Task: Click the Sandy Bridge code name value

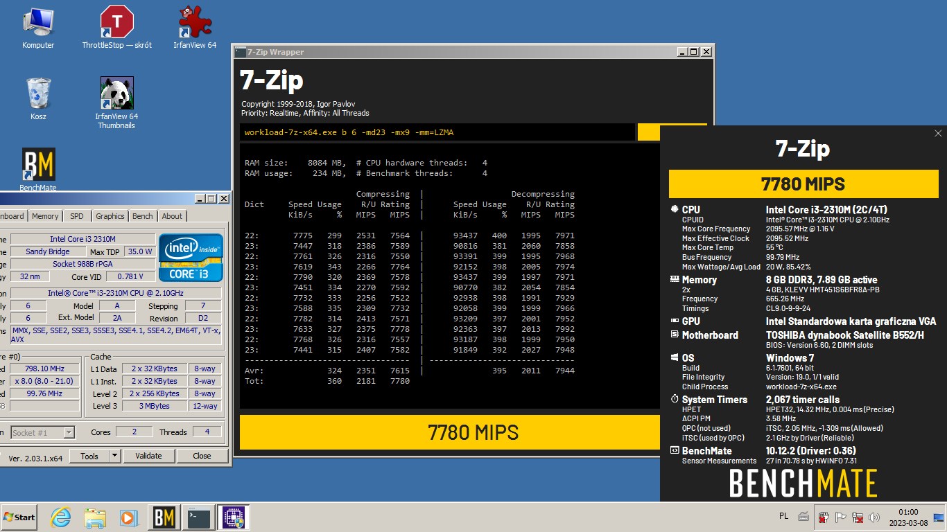Action: 48,251
